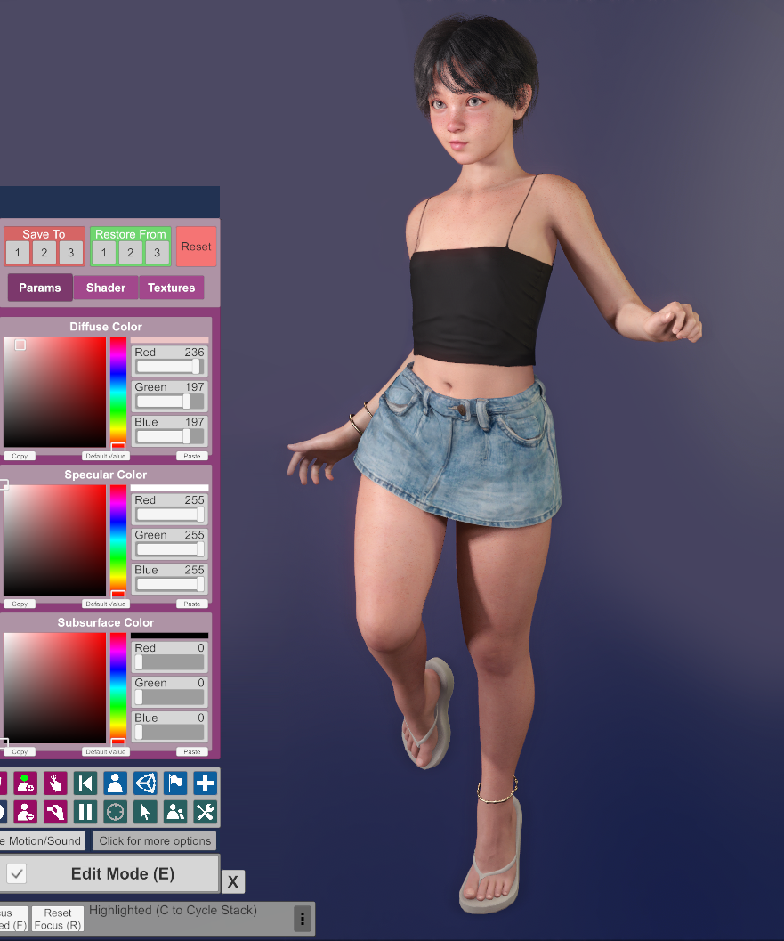Click Copy under Subsurface Color
784x941 pixels.
coord(20,751)
